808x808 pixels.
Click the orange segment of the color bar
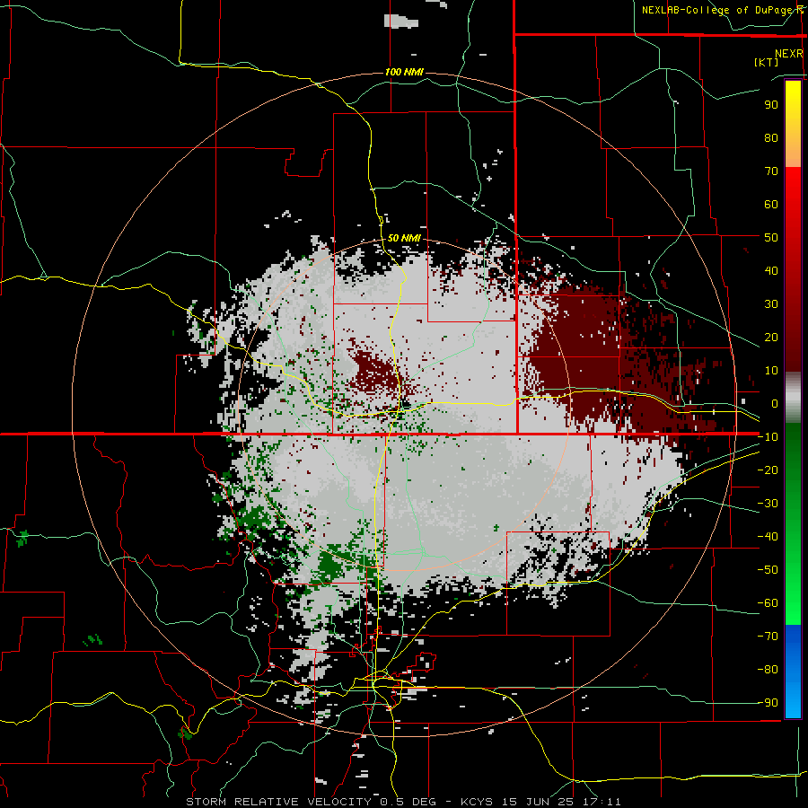point(793,151)
